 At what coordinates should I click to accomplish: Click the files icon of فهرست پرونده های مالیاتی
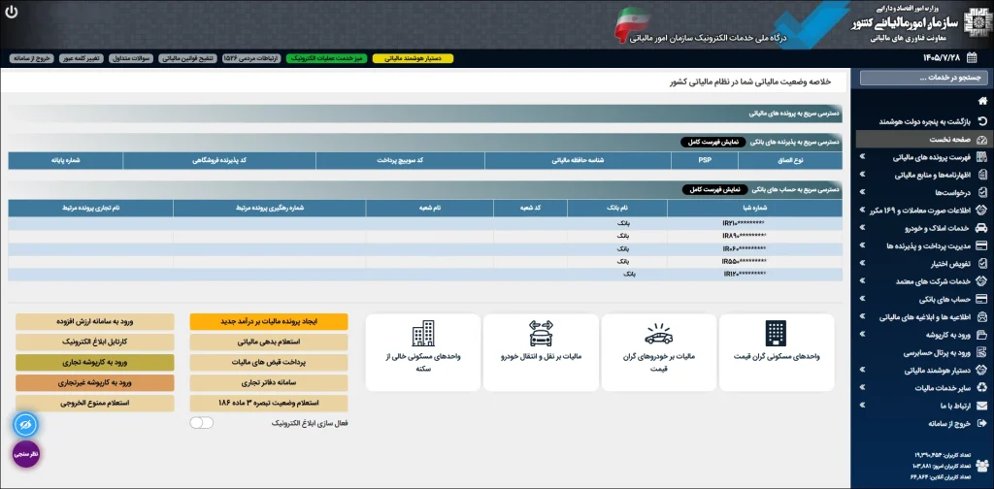click(982, 156)
